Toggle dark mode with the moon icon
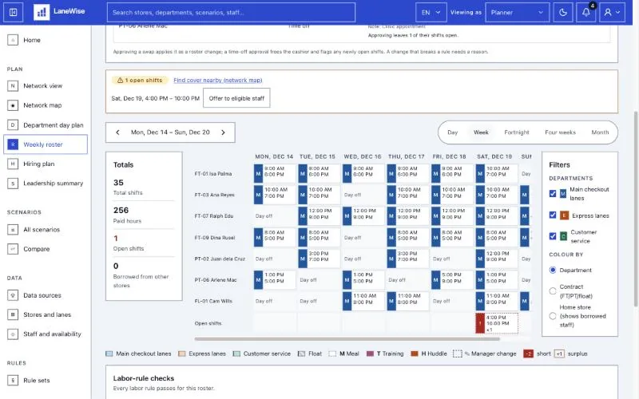Image resolution: width=639 pixels, height=399 pixels. (x=563, y=12)
